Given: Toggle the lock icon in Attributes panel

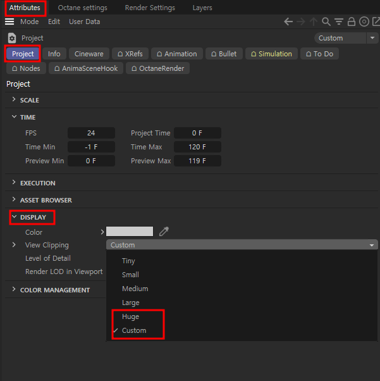Looking at the screenshot, I should (x=352, y=22).
